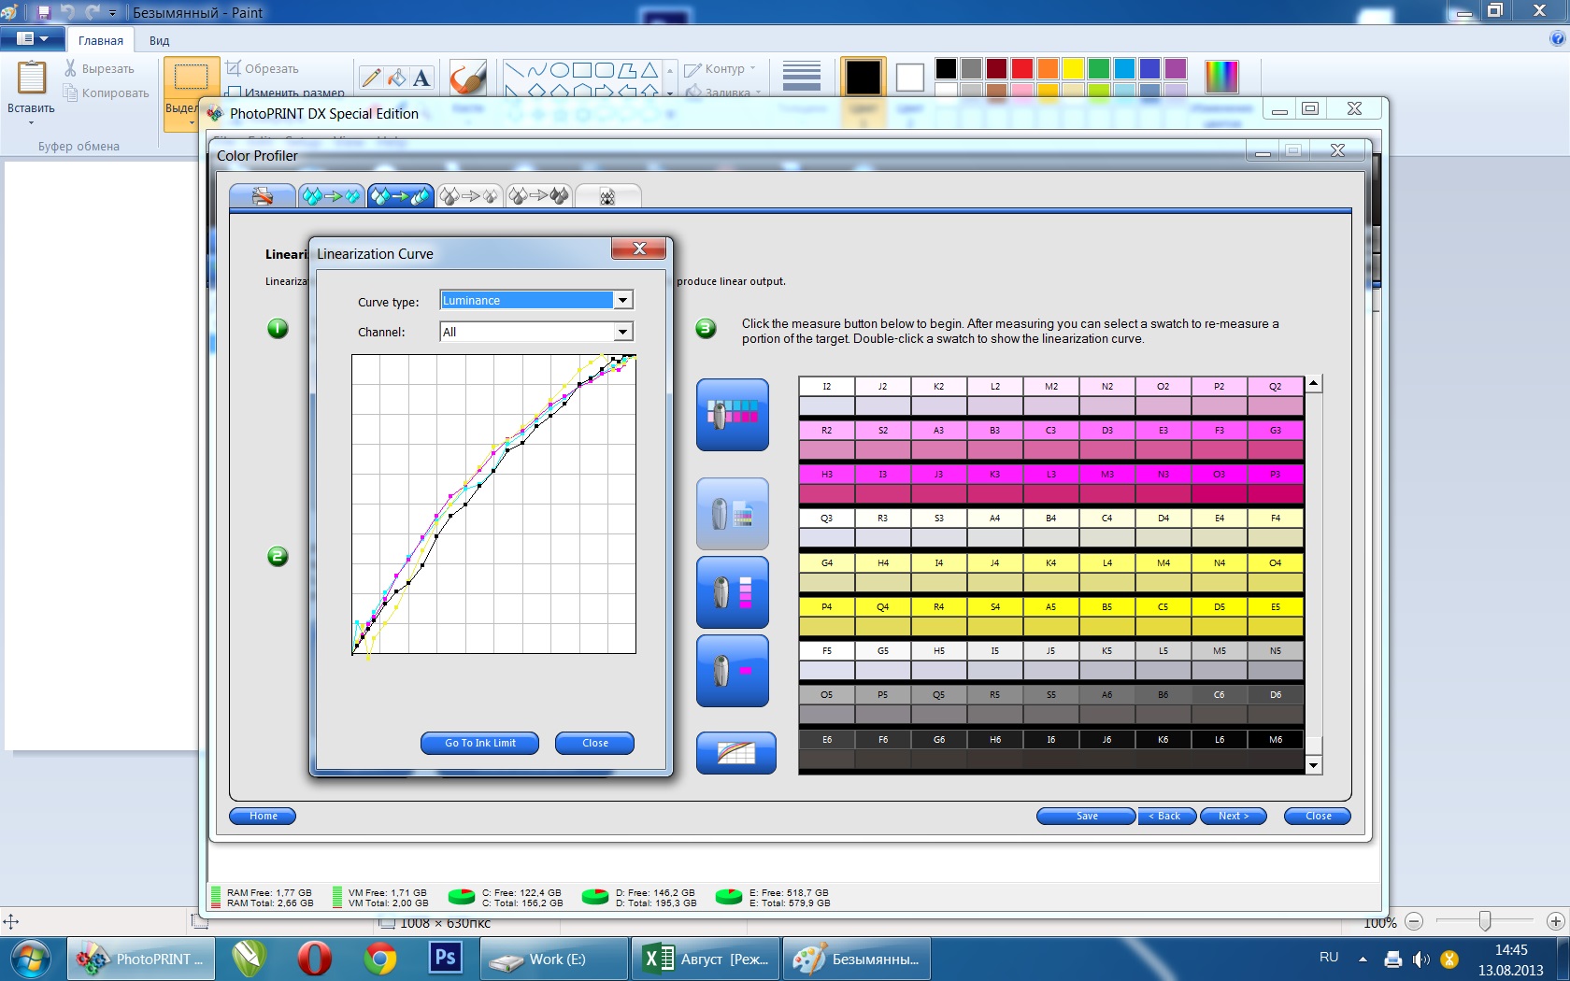
Task: Open the fourth gray drops tab
Action: 470,195
